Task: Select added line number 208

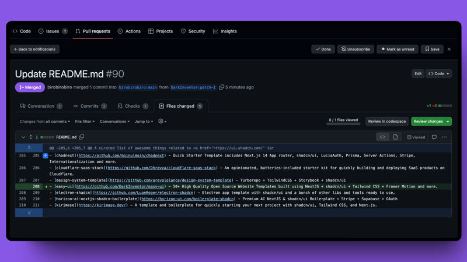Action: pyautogui.click(x=36, y=186)
